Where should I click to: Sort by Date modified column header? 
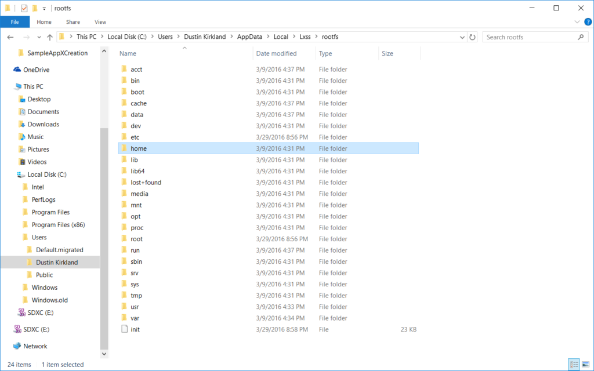pyautogui.click(x=276, y=53)
